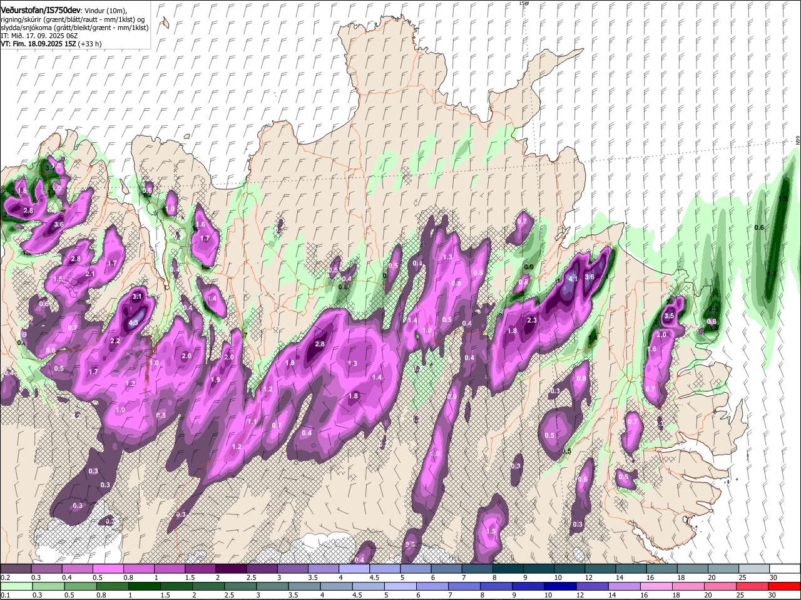Select the 25–30 red swatch in lower legend row
The width and height of the screenshot is (801, 600).
click(753, 586)
